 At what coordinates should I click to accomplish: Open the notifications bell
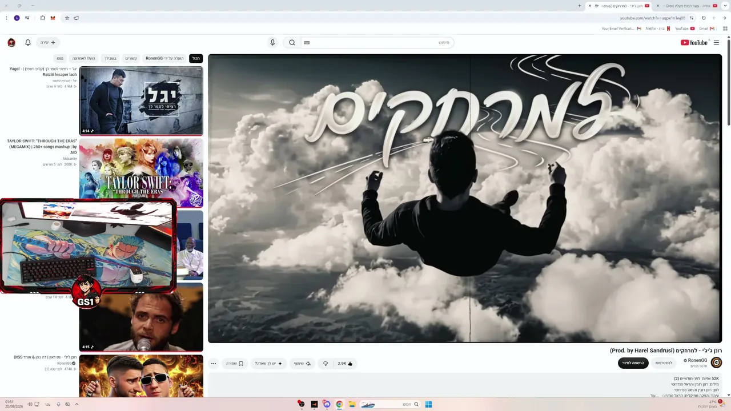pos(27,42)
